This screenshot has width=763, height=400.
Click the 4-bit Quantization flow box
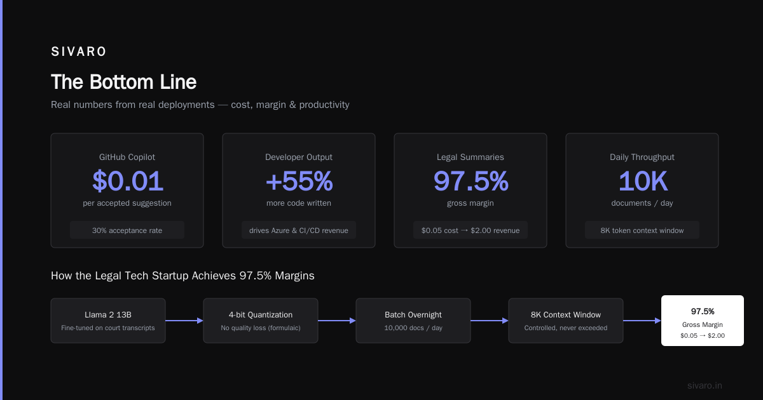[x=261, y=321]
